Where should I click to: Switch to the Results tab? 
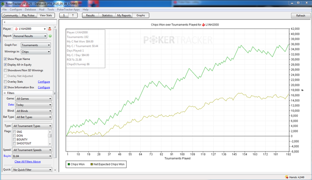[90, 15]
